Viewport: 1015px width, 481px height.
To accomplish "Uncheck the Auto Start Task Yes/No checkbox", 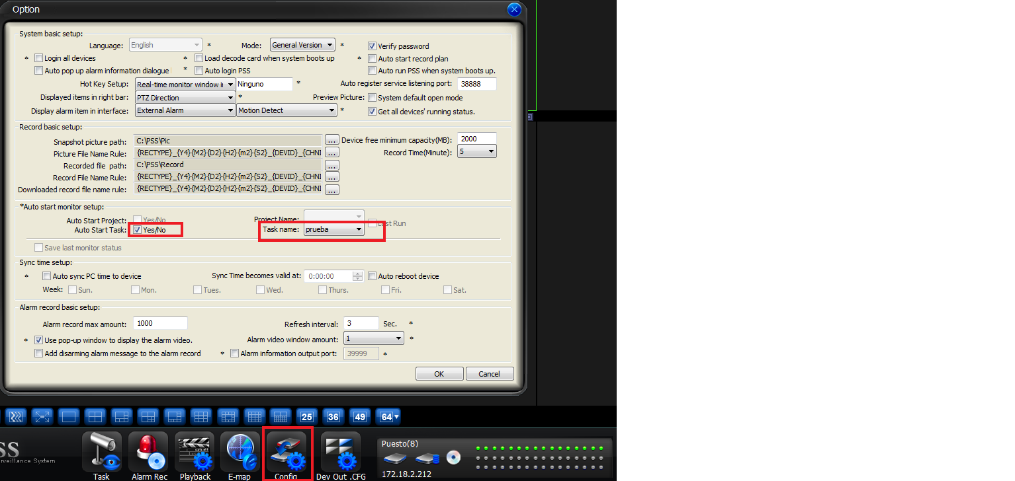I will pos(137,230).
